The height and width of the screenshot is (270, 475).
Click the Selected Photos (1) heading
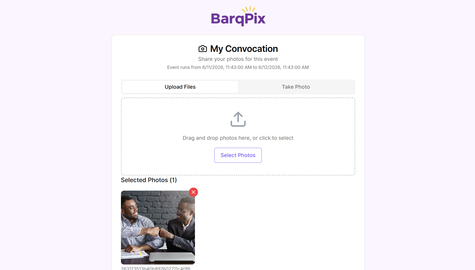[149, 180]
